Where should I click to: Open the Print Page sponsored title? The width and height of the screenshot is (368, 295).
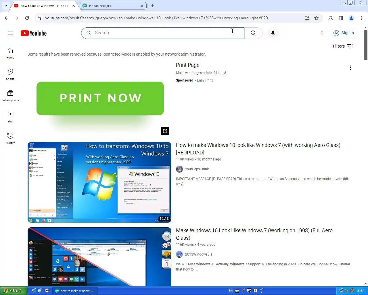pyautogui.click(x=187, y=65)
